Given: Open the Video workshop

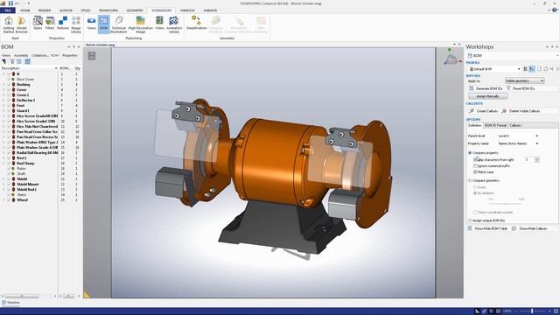Looking at the screenshot, I should click(x=159, y=23).
